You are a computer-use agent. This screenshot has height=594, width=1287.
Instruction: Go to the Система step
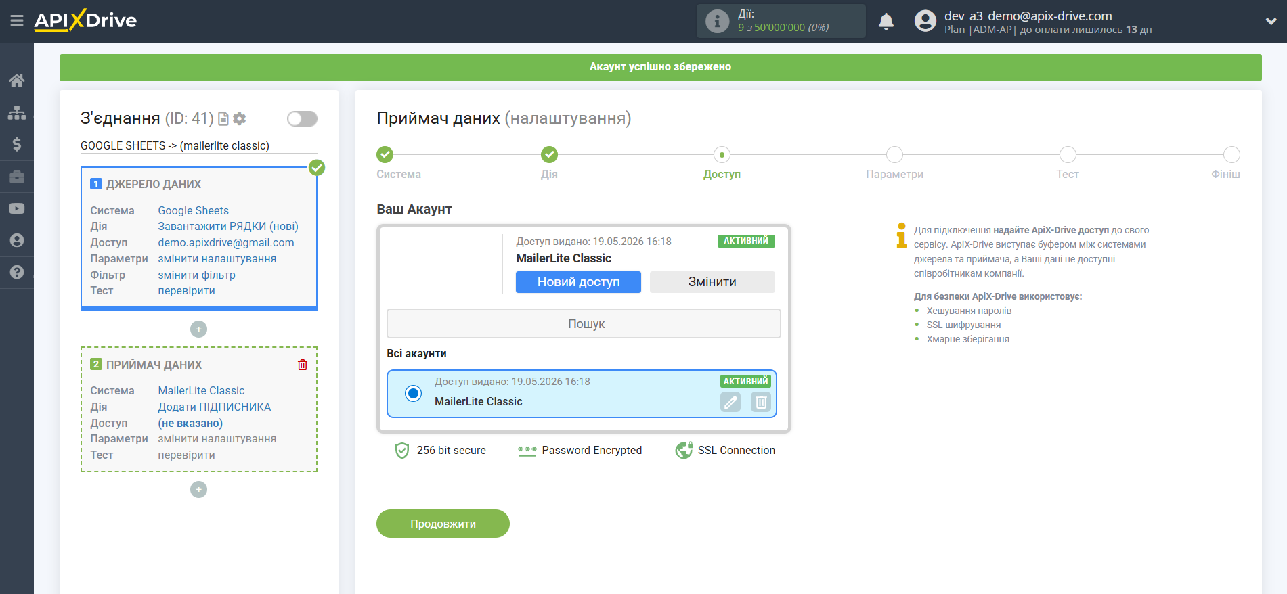coord(385,155)
